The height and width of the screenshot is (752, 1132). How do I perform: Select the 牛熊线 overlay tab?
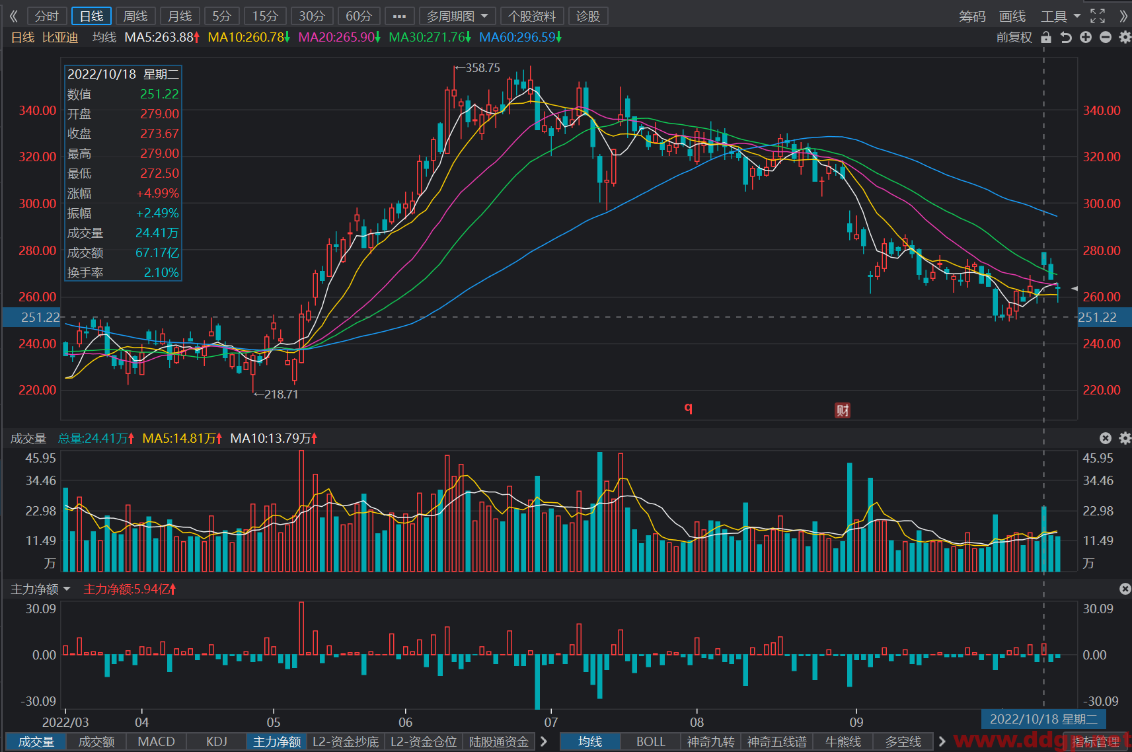click(843, 741)
